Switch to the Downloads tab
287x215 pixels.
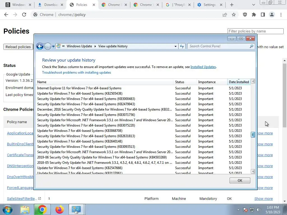tap(50, 5)
